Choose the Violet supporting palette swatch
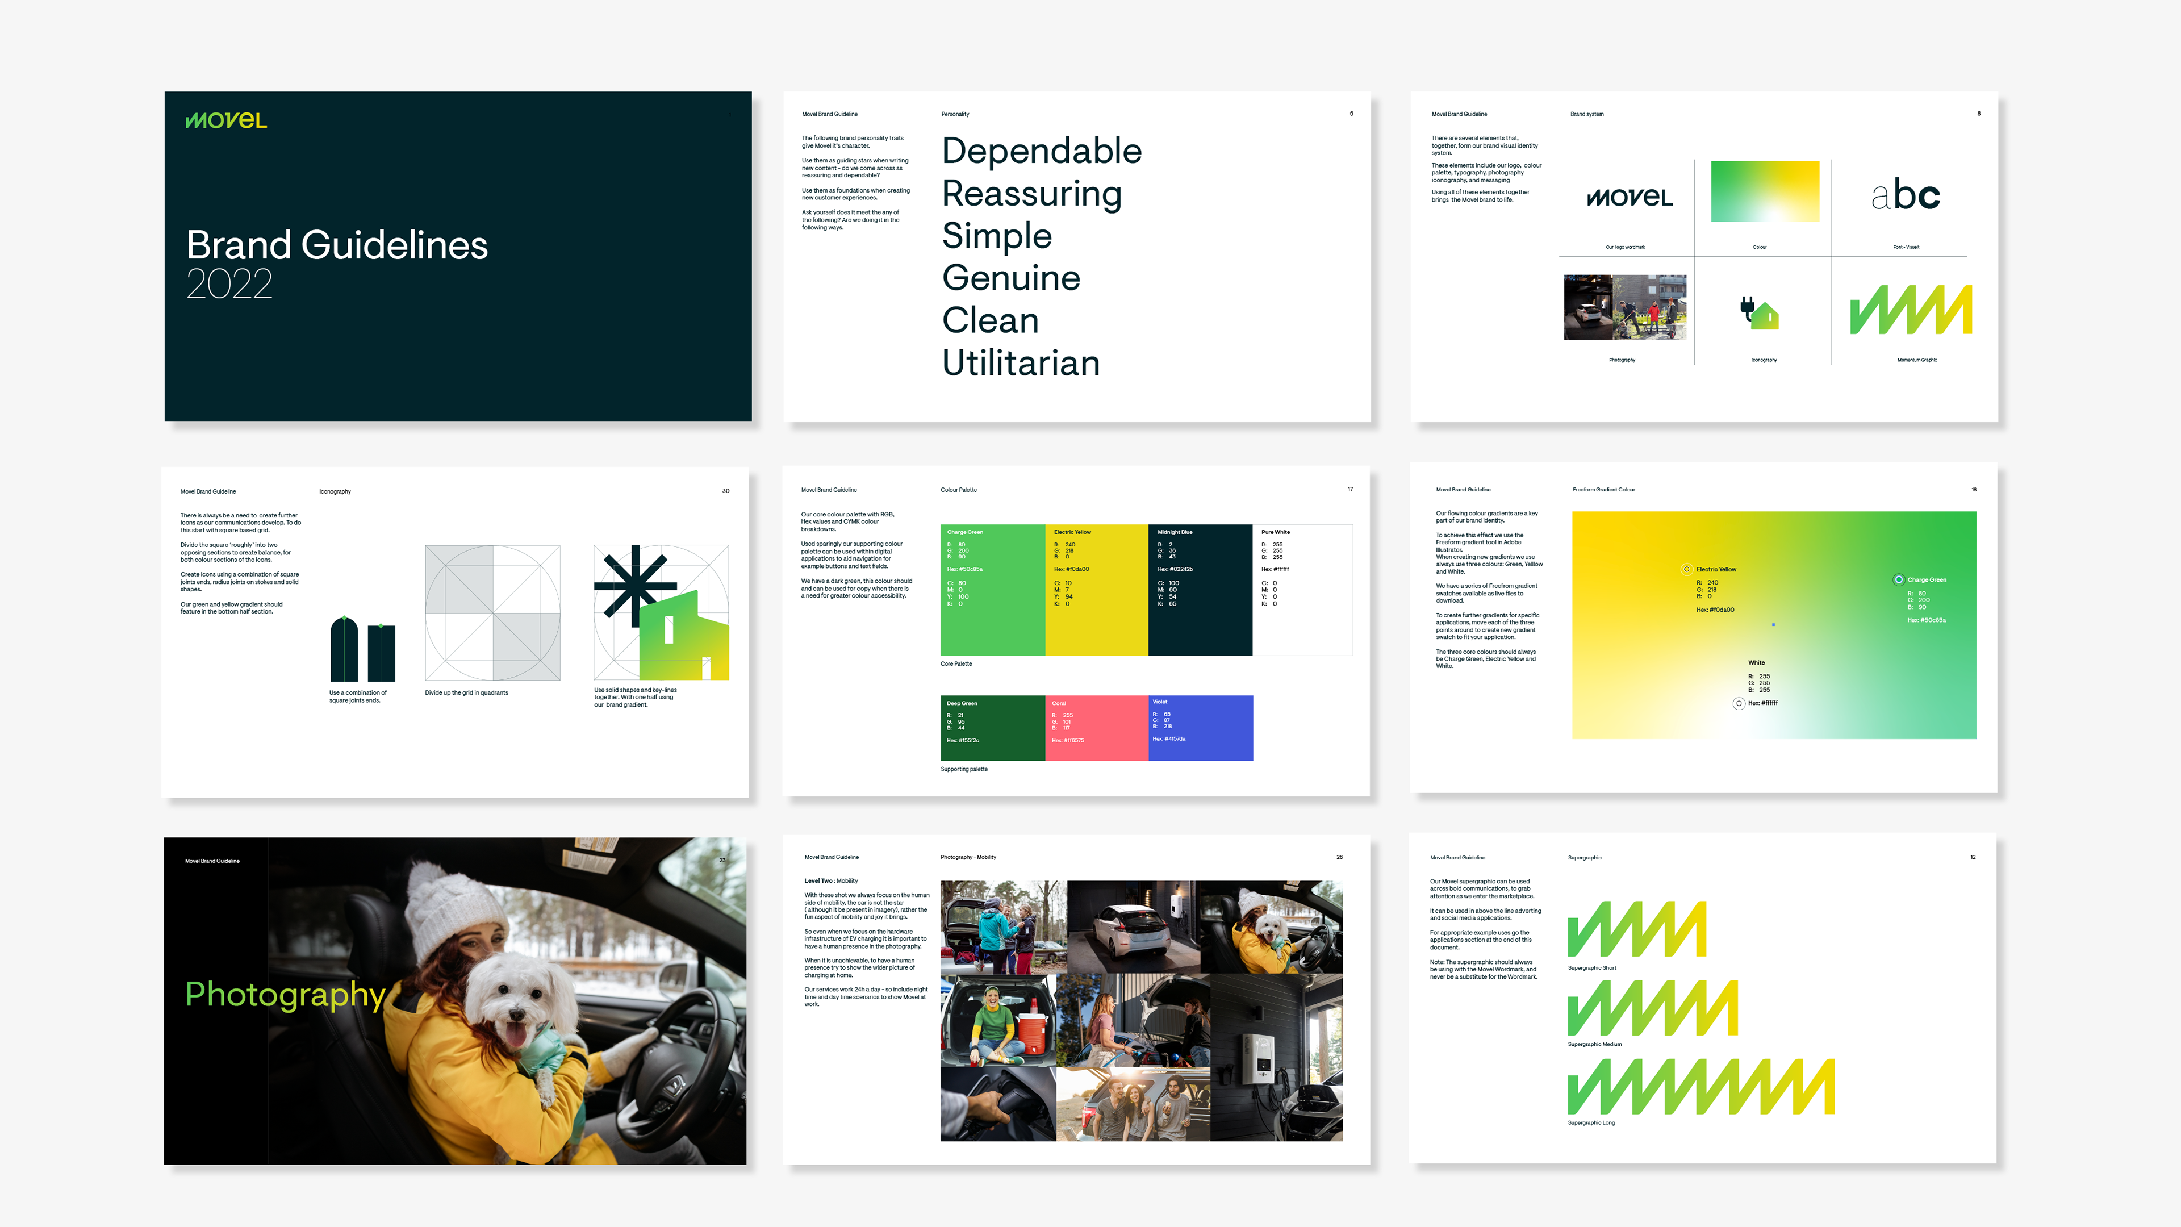Screen dimensions: 2181x1227 [1201, 728]
